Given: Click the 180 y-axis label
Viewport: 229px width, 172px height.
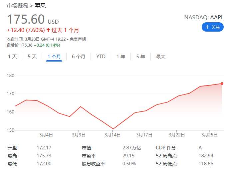Looking at the screenshot, I should click(11, 76).
